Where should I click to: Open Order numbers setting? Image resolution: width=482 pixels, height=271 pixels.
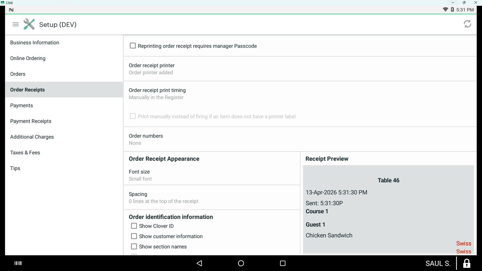point(300,139)
